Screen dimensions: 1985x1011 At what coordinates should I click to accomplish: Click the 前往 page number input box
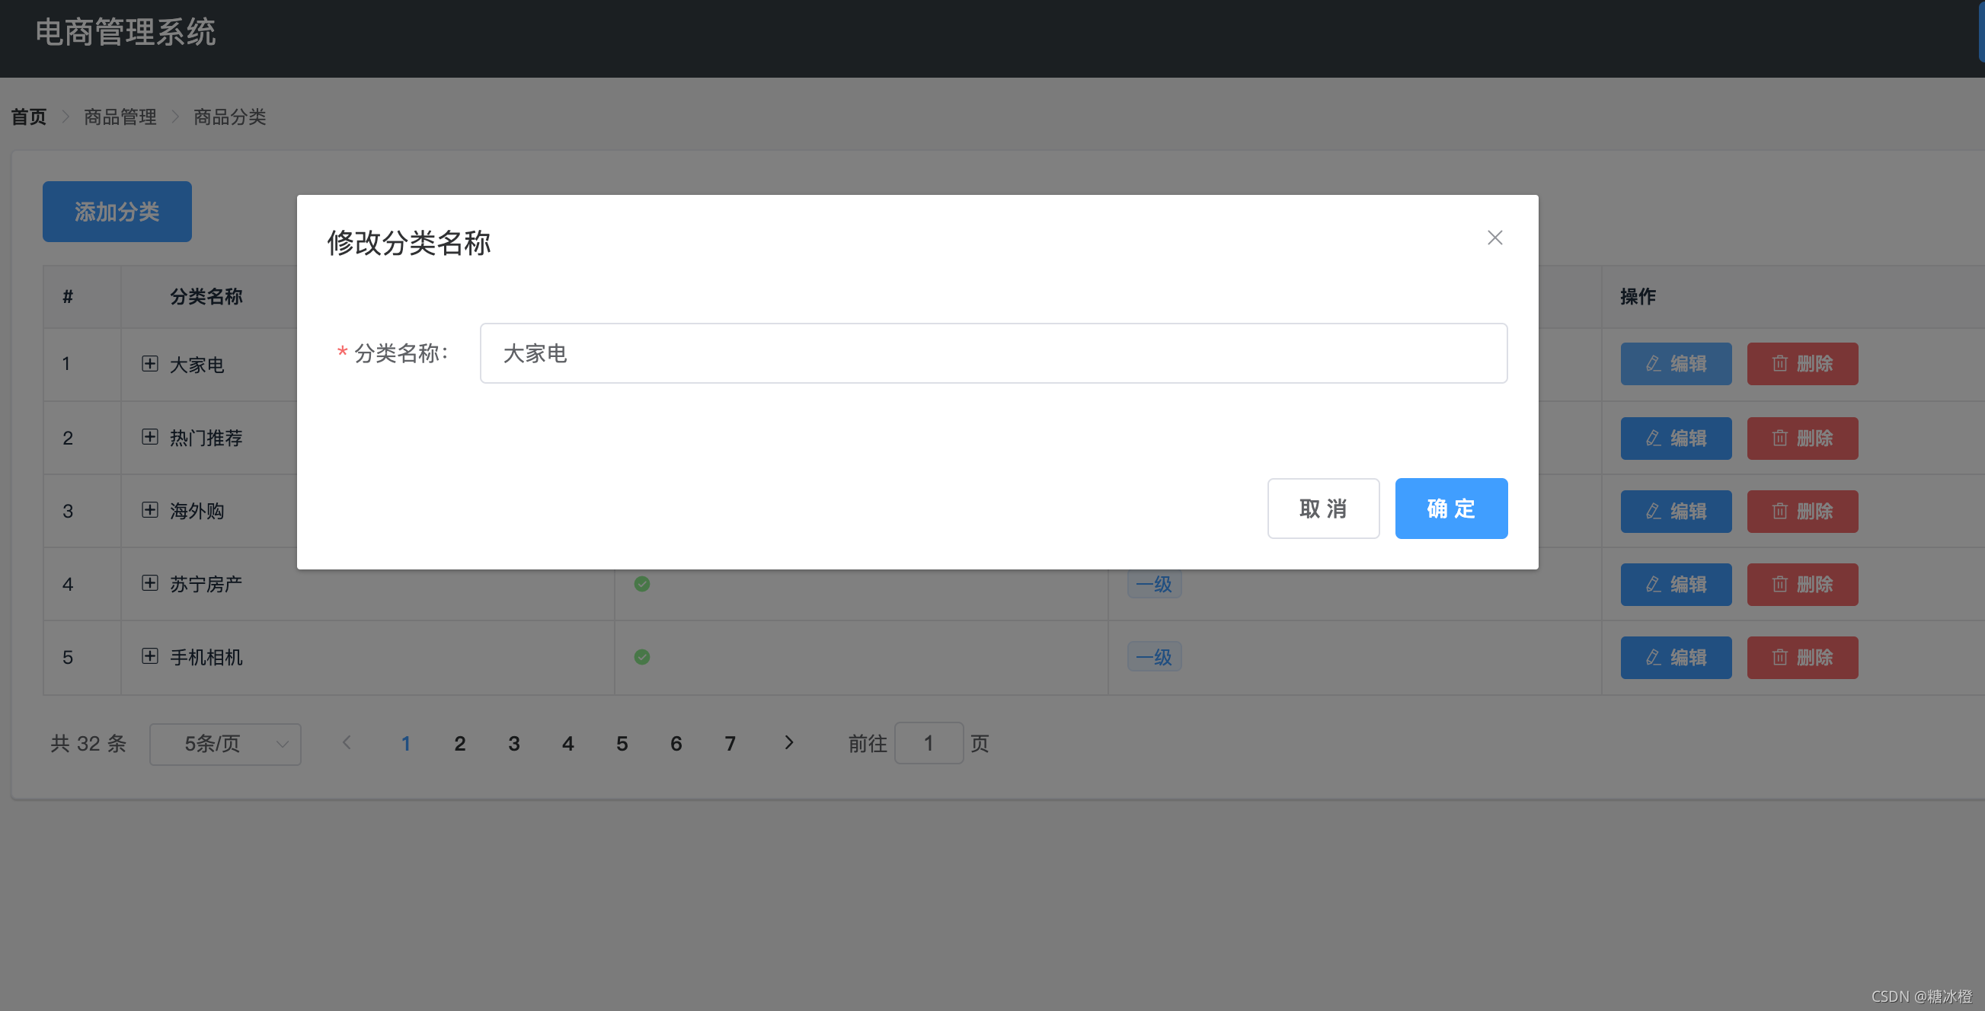929,743
